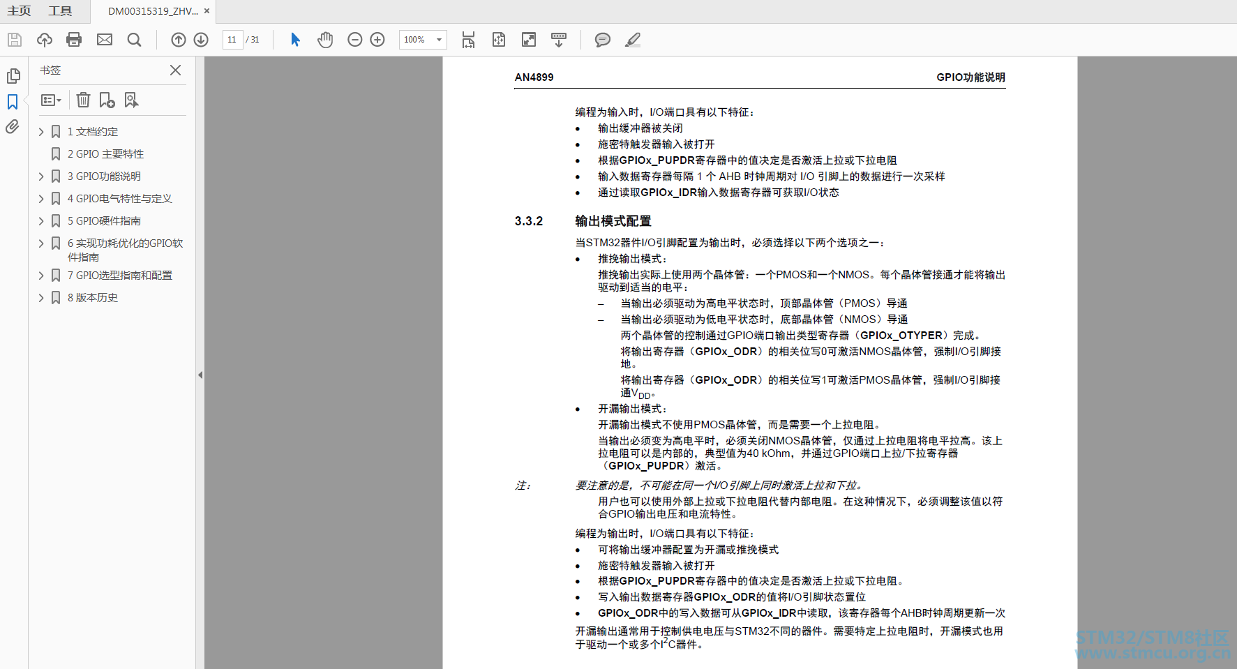
Task: Jump to bookmark 3 GPIO功能说明
Action: tap(104, 176)
